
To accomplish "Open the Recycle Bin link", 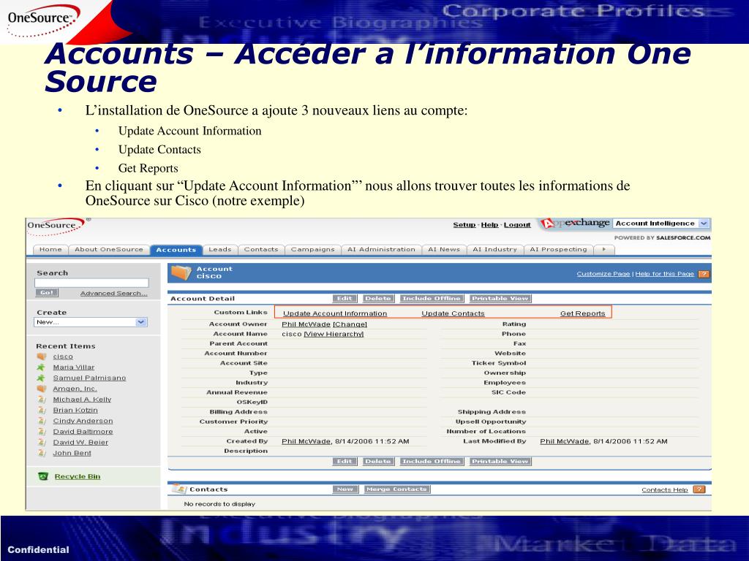I will point(78,476).
